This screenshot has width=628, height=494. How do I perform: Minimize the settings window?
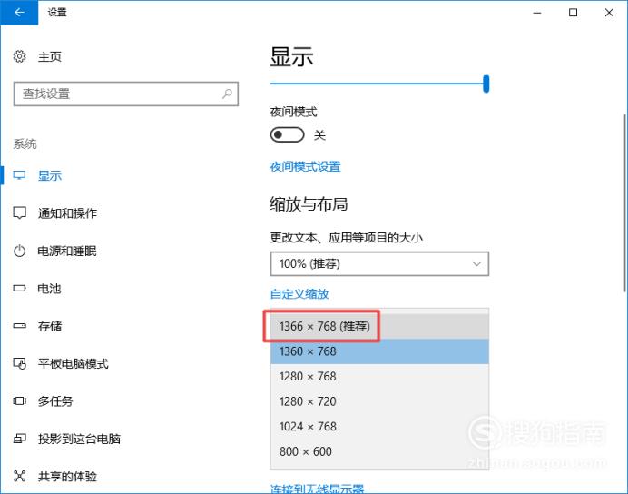(537, 13)
